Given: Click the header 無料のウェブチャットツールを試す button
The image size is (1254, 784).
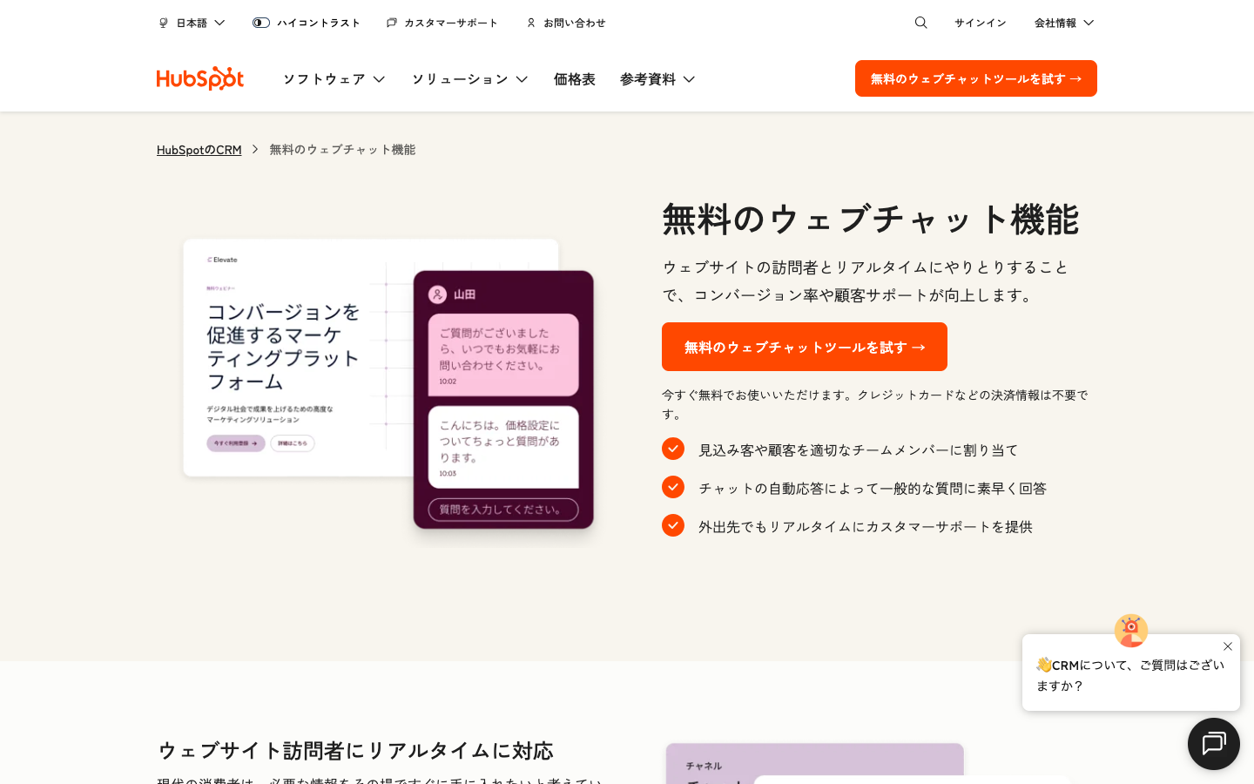Looking at the screenshot, I should coord(975,78).
